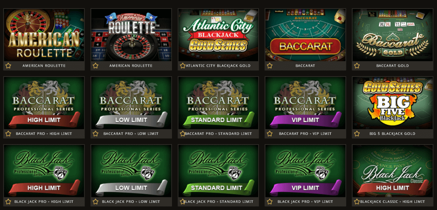
Task: Star Black Jack Pro - High Limit
Action: (x=9, y=201)
